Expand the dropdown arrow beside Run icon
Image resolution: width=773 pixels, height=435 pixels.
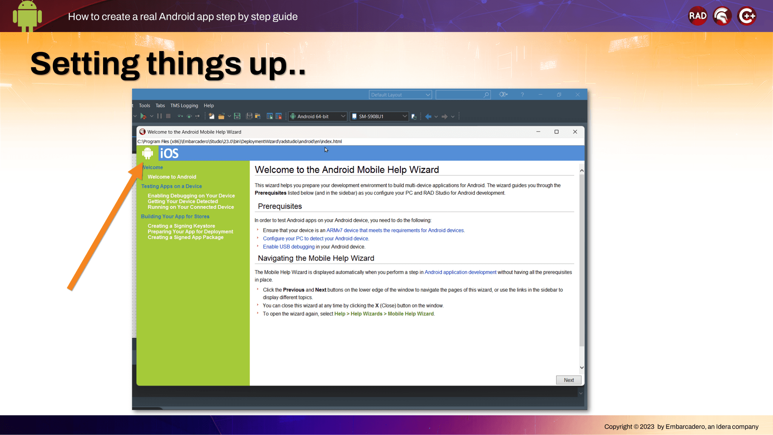pyautogui.click(x=151, y=116)
